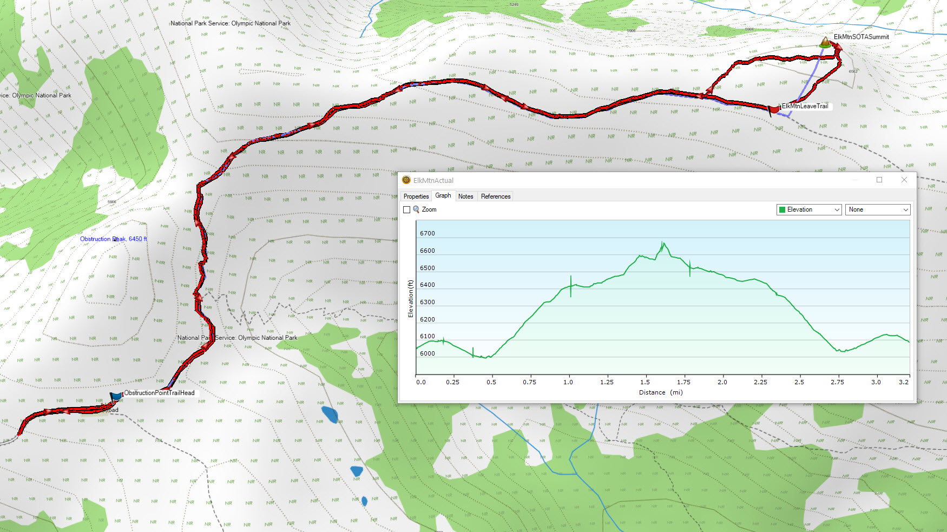Switch to the Properties tab
Screen dimensions: 947x532
tap(416, 196)
